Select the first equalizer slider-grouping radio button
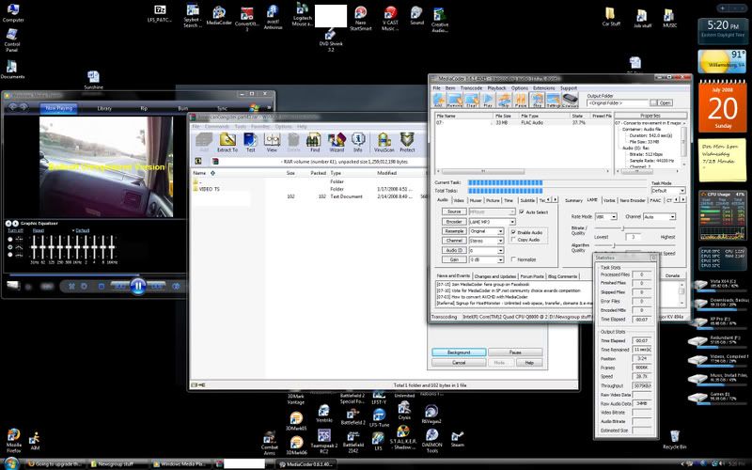This screenshot has width=752, height=470. [10, 239]
